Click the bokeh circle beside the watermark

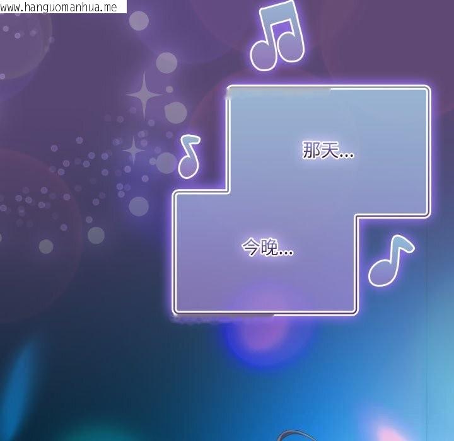point(139,21)
